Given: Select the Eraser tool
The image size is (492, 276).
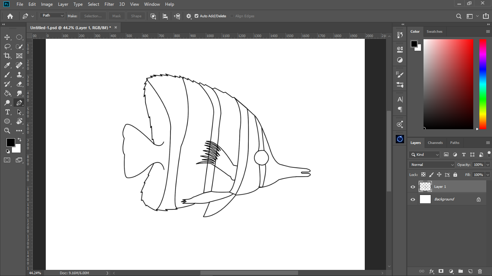Looking at the screenshot, I should (19, 84).
